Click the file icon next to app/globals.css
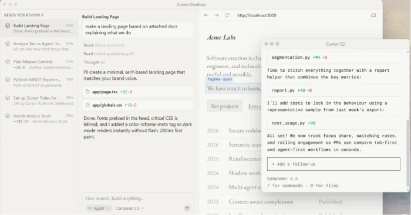Image resolution: width=411 pixels, height=215 pixels. coord(87,105)
